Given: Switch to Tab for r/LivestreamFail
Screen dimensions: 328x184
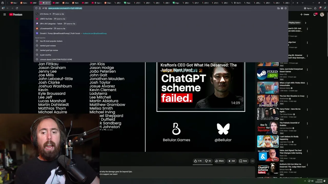Looking at the screenshot, I should click(60, 29).
